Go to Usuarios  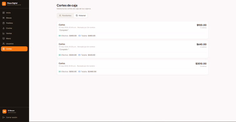point(14,44)
